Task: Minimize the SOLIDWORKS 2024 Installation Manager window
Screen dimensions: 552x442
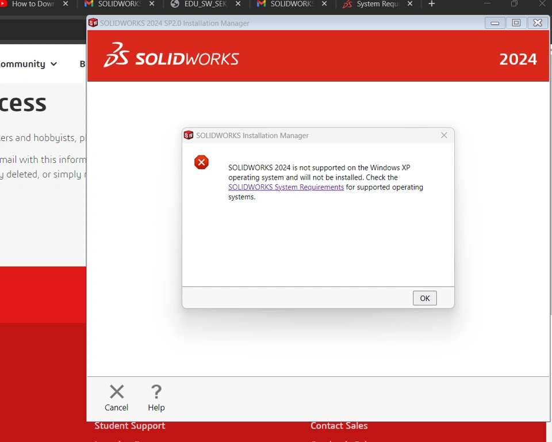Action: [x=494, y=23]
